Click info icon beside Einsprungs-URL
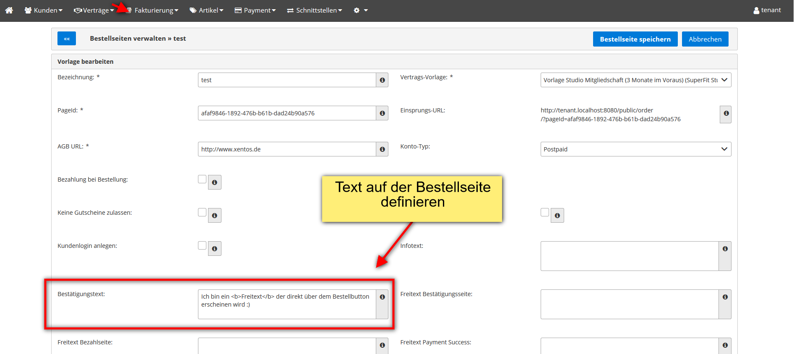 tap(726, 114)
